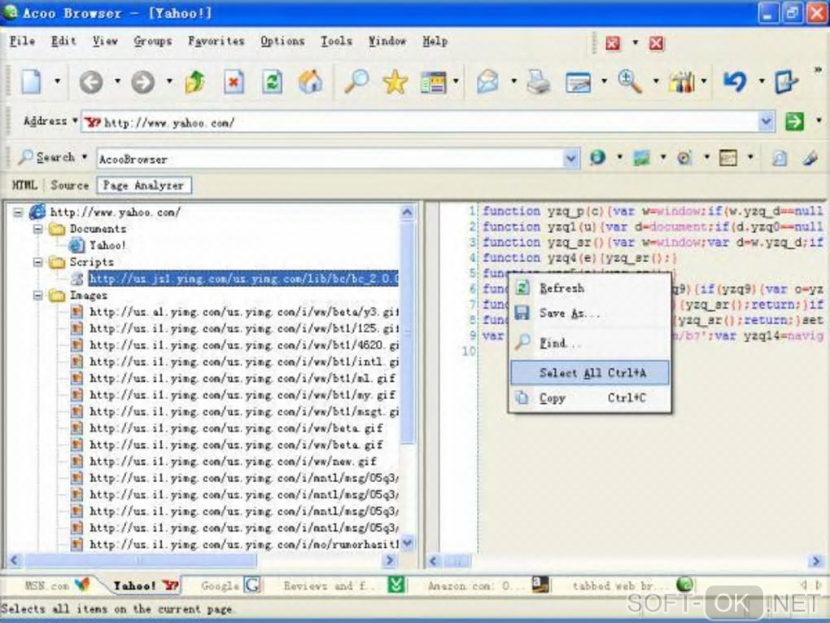830x623 pixels.
Task: Open the tools chart-and-pencils icon
Action: click(682, 82)
